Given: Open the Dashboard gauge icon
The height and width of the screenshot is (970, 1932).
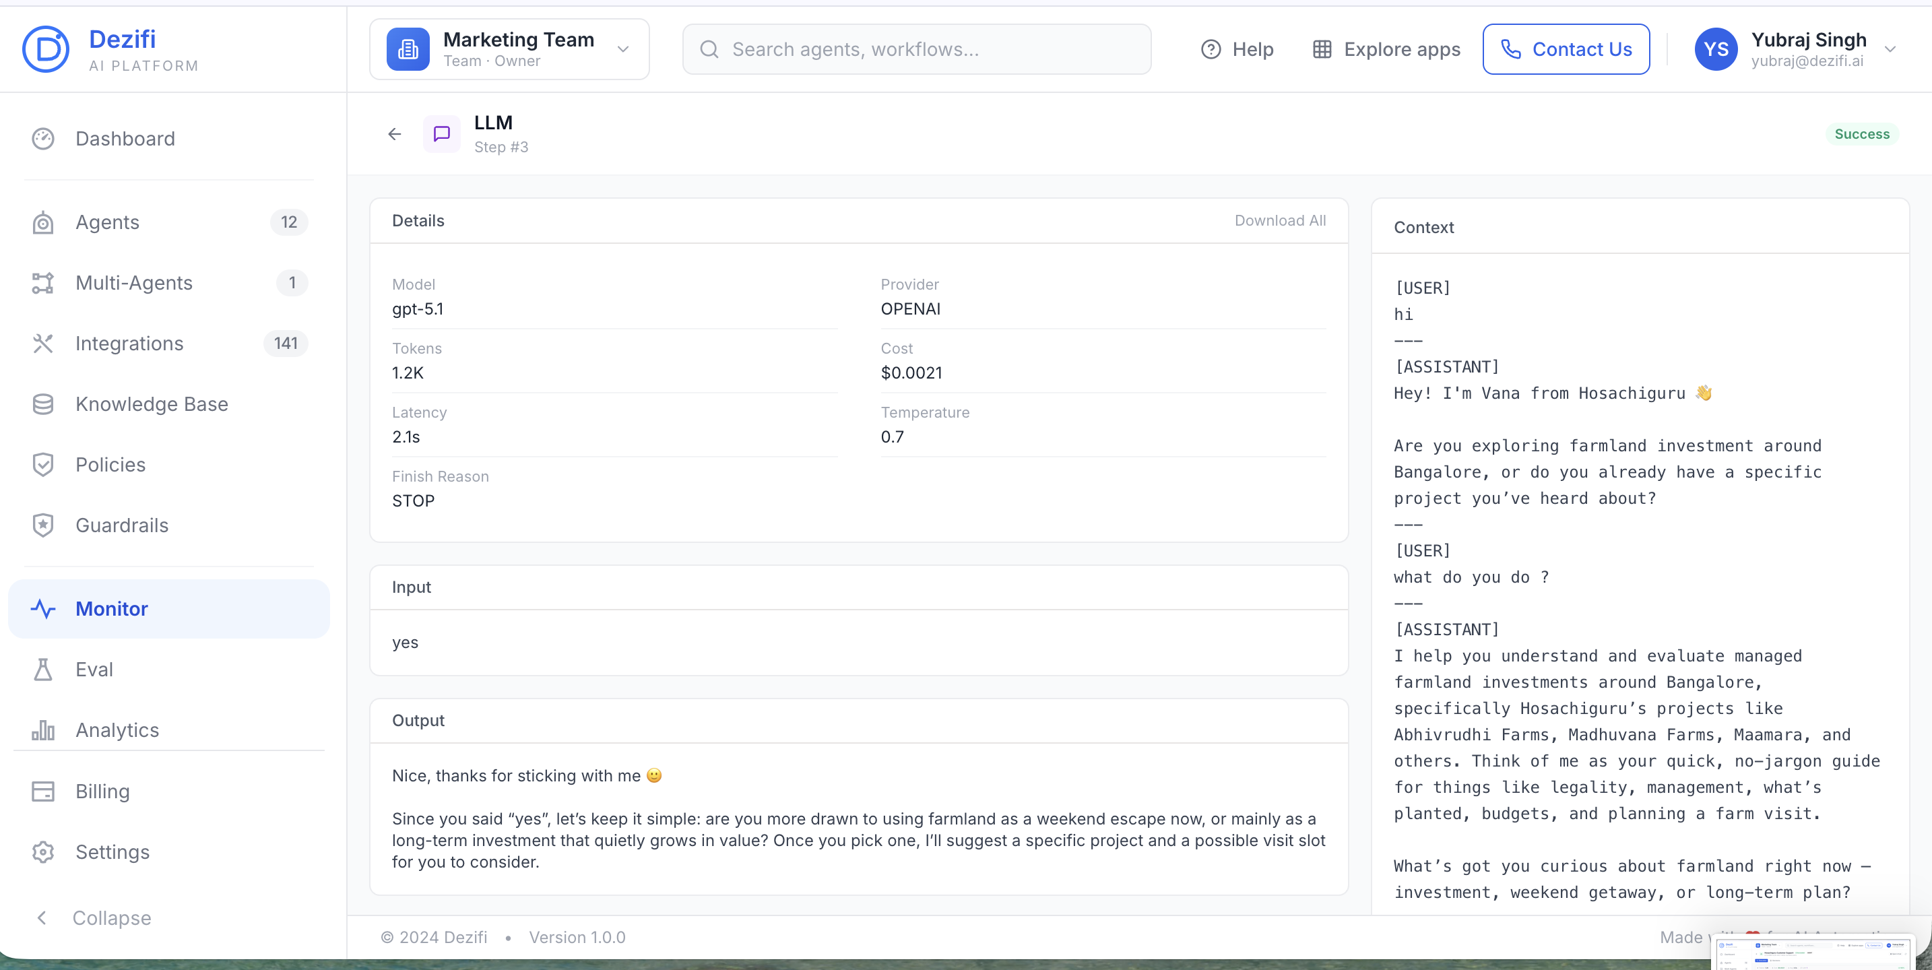Looking at the screenshot, I should point(42,139).
